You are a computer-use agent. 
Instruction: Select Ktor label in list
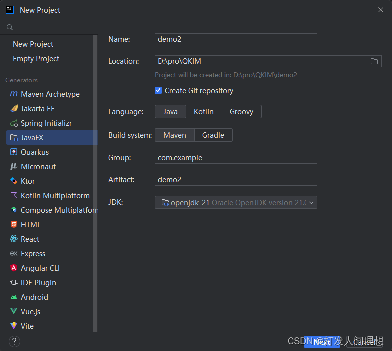28,181
